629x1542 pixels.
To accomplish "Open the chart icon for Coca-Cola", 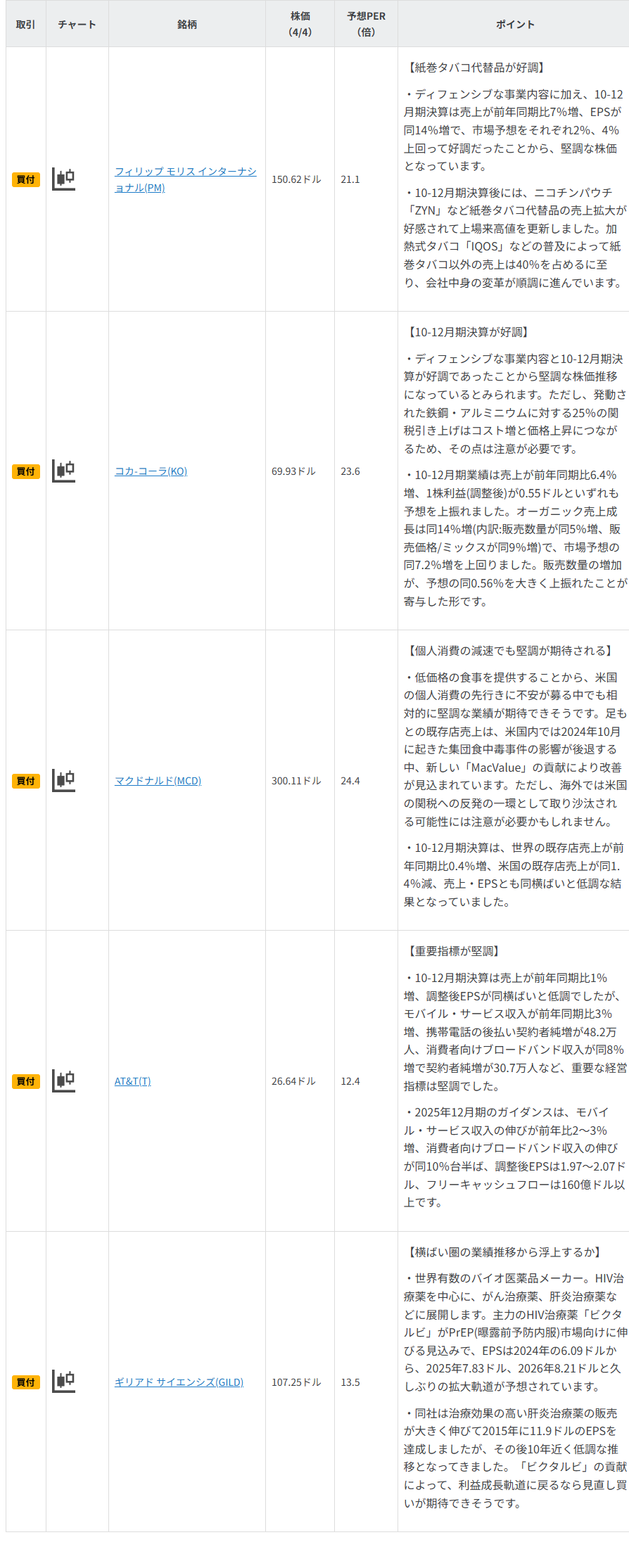I will point(64,471).
